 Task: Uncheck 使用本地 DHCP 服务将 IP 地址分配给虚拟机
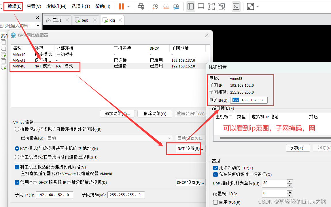click(x=17, y=182)
